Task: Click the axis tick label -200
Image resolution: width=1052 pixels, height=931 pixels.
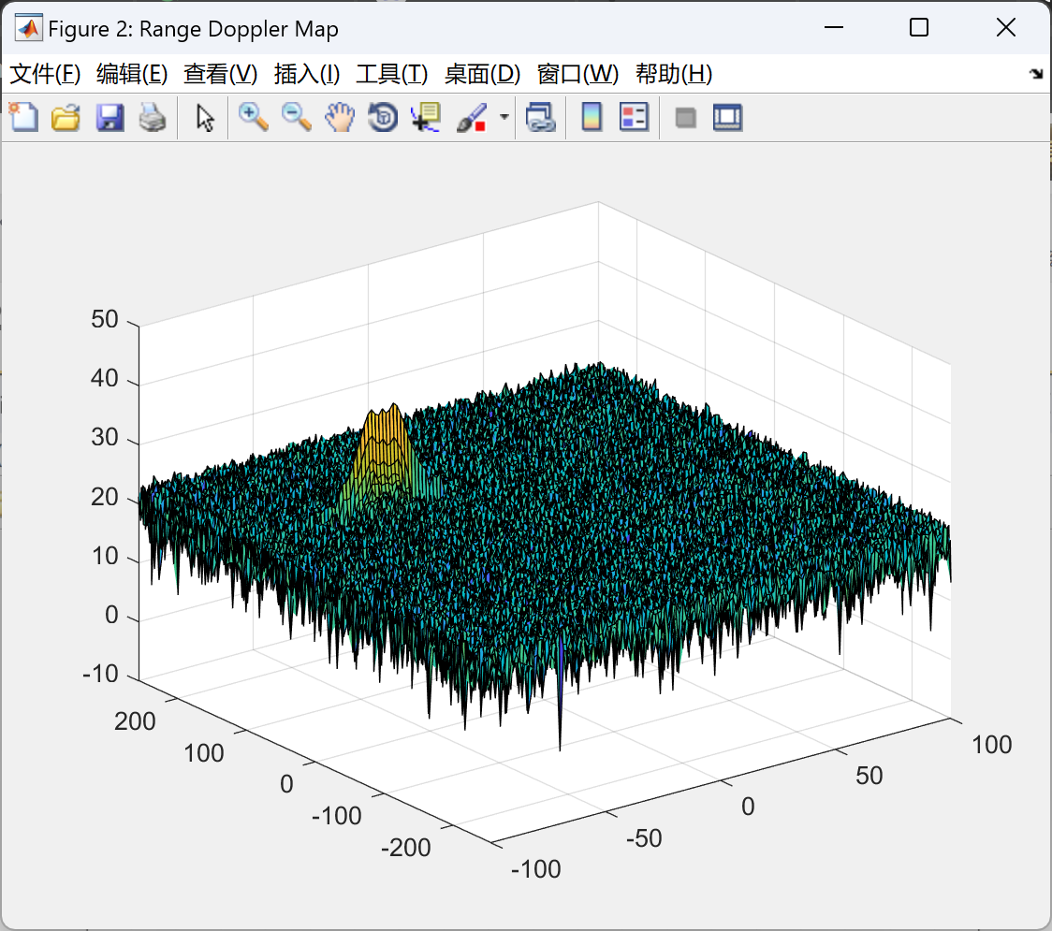Action: click(x=405, y=848)
